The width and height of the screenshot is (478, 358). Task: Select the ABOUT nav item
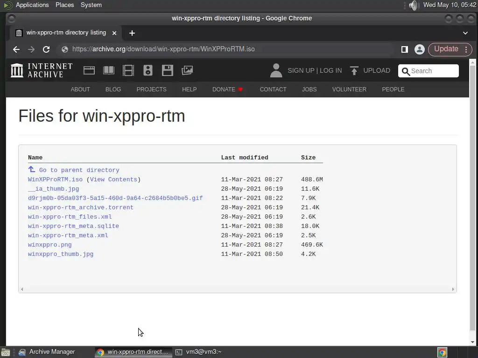click(80, 89)
